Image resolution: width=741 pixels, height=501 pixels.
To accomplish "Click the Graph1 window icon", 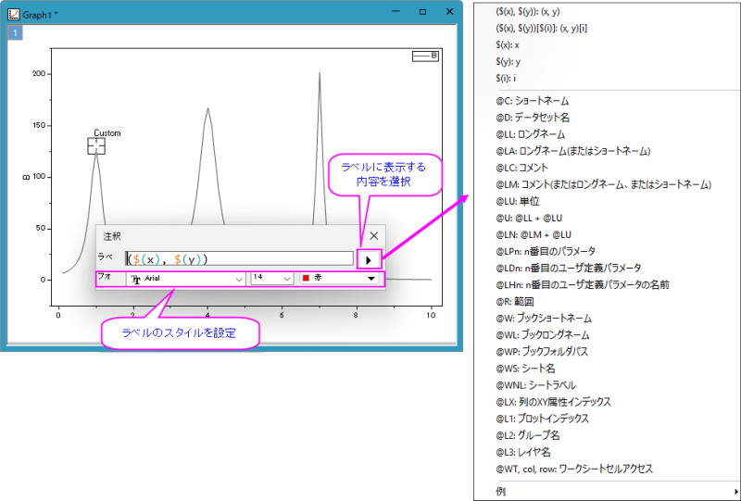I will [x=13, y=14].
